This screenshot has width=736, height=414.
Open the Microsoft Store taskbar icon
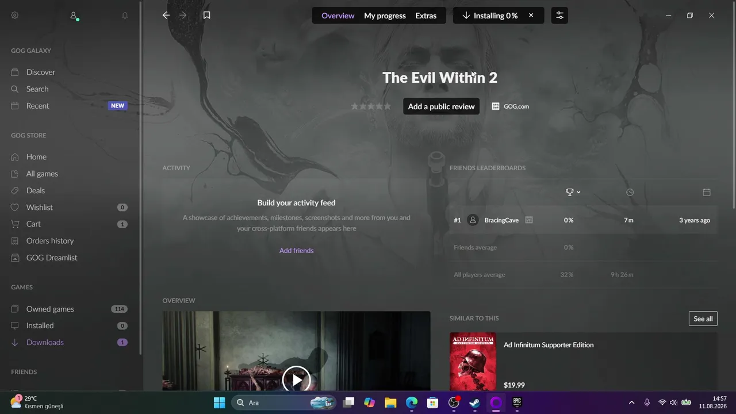click(x=432, y=402)
